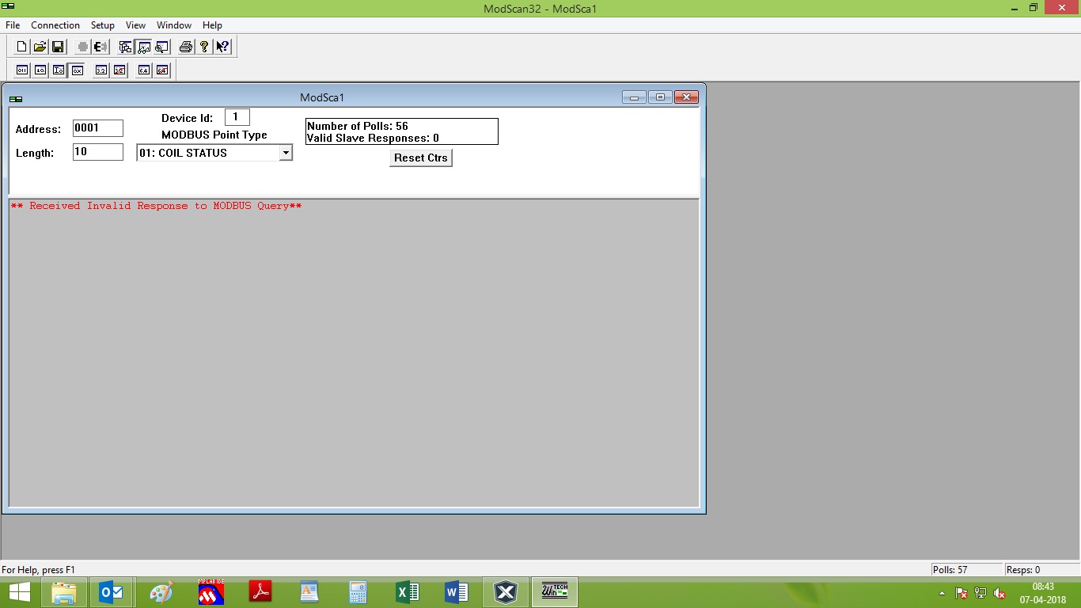Viewport: 1081px width, 608px height.
Task: Click the "Valid Slave Responses: 0" text
Action: click(x=373, y=138)
